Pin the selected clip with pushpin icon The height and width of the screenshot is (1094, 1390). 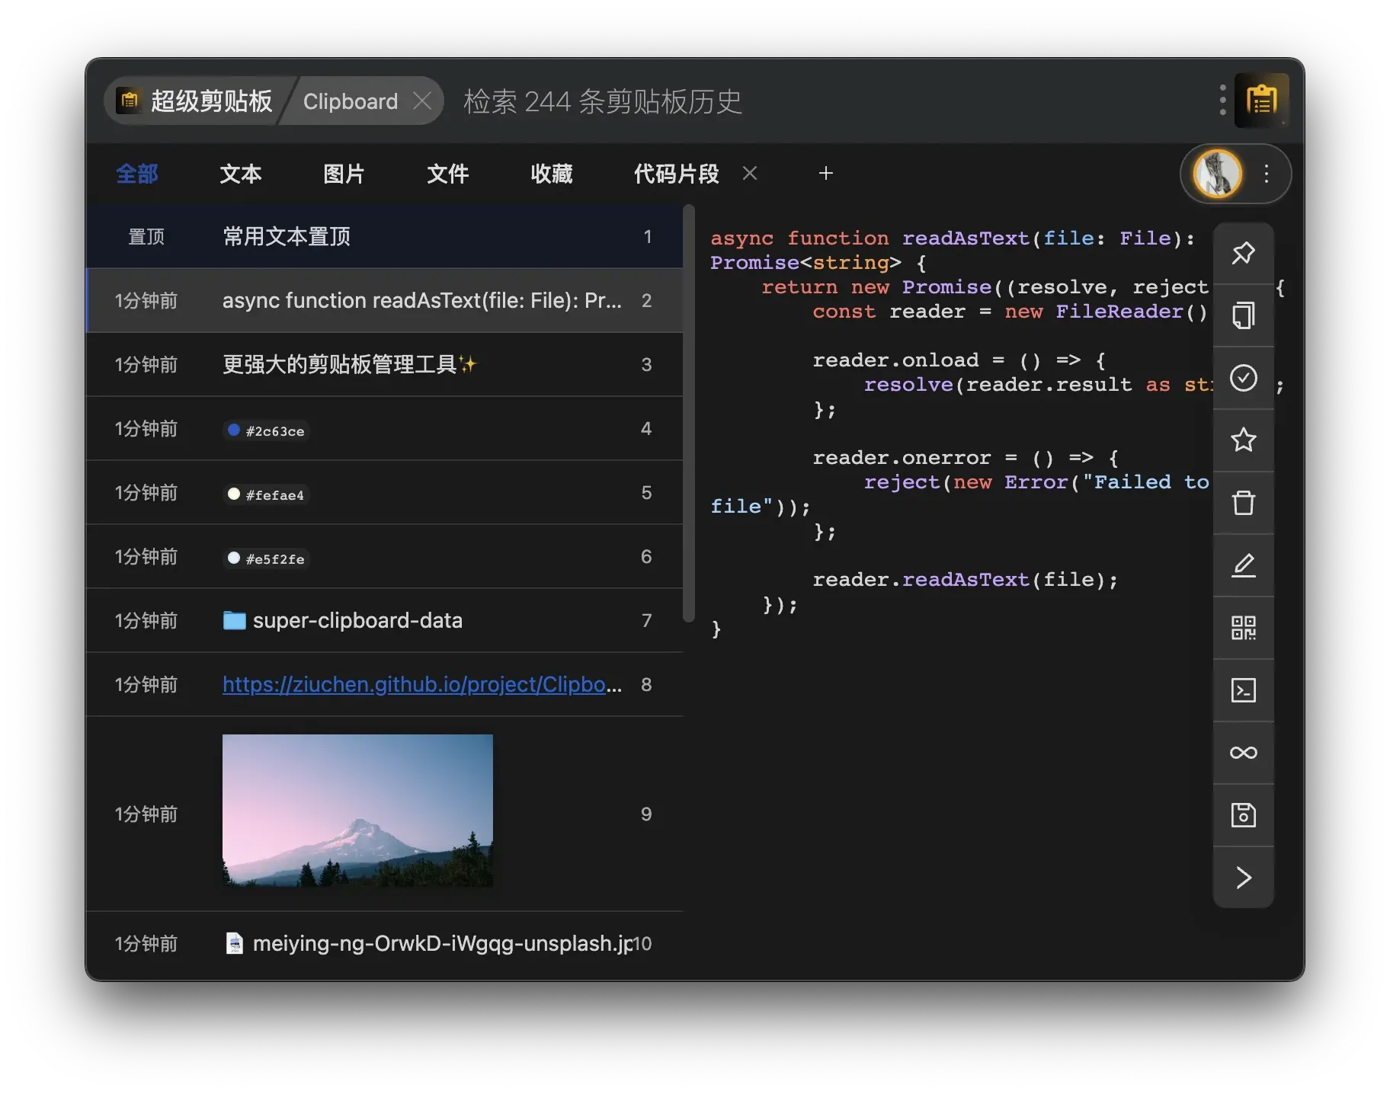click(1243, 253)
